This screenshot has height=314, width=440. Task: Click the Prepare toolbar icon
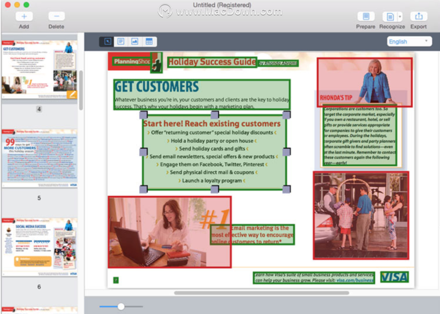(366, 17)
